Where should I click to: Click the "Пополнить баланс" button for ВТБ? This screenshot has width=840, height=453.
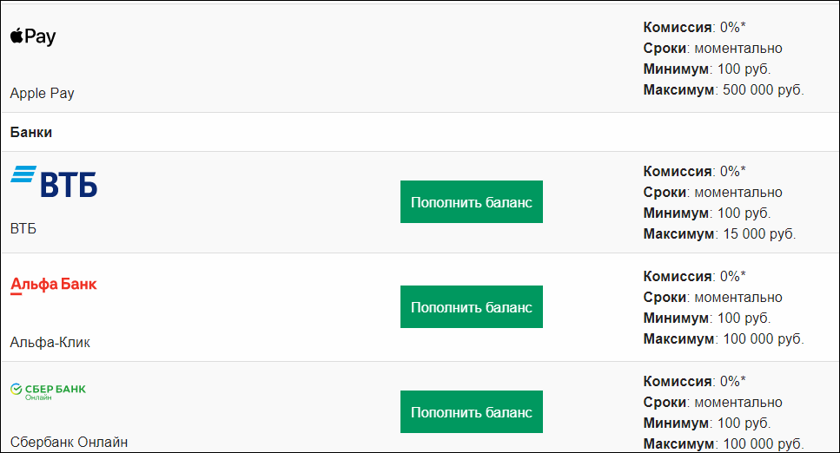pos(472,202)
